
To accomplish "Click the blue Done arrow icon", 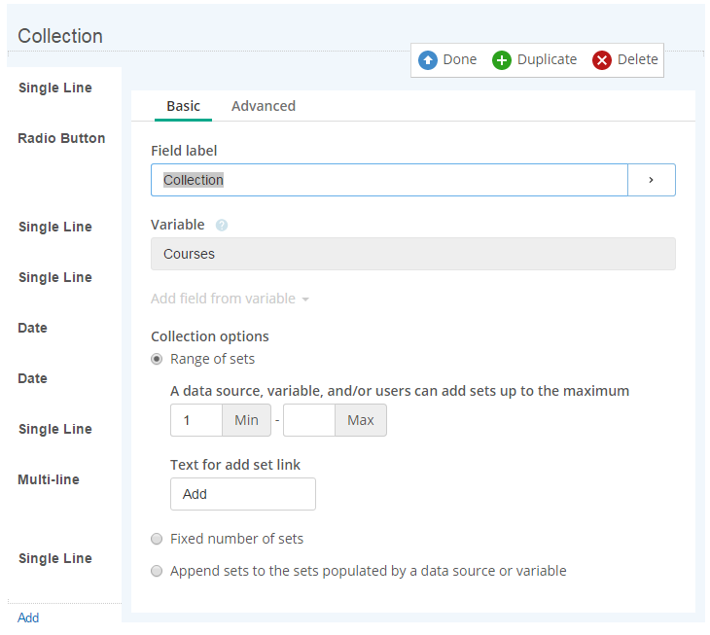I will coord(427,59).
